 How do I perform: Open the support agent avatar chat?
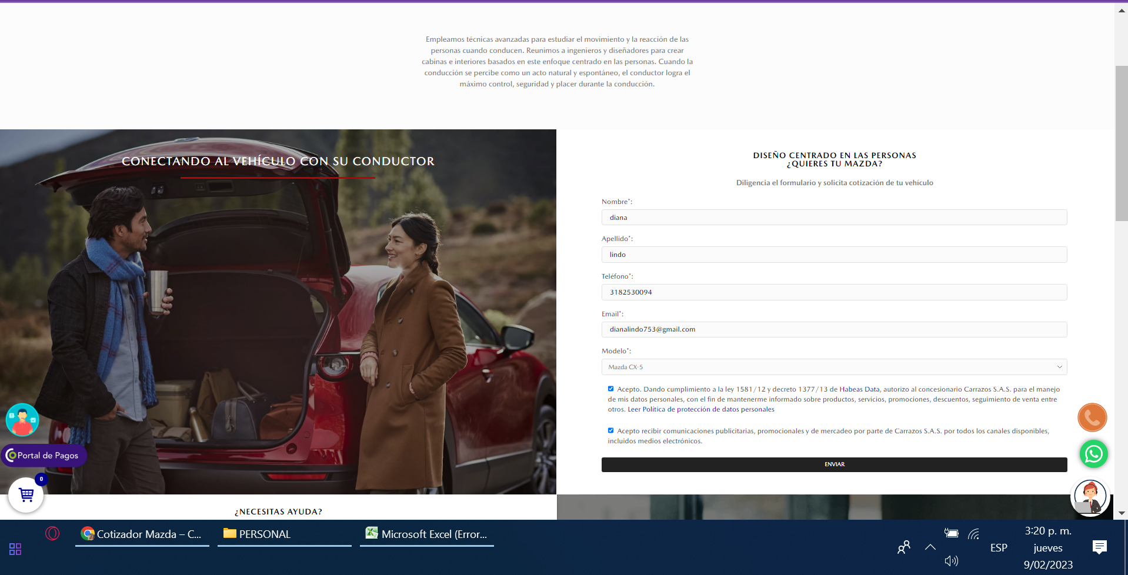point(1090,497)
